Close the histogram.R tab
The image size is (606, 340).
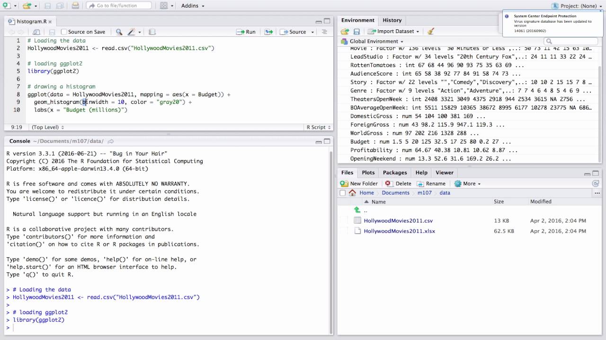click(x=50, y=21)
